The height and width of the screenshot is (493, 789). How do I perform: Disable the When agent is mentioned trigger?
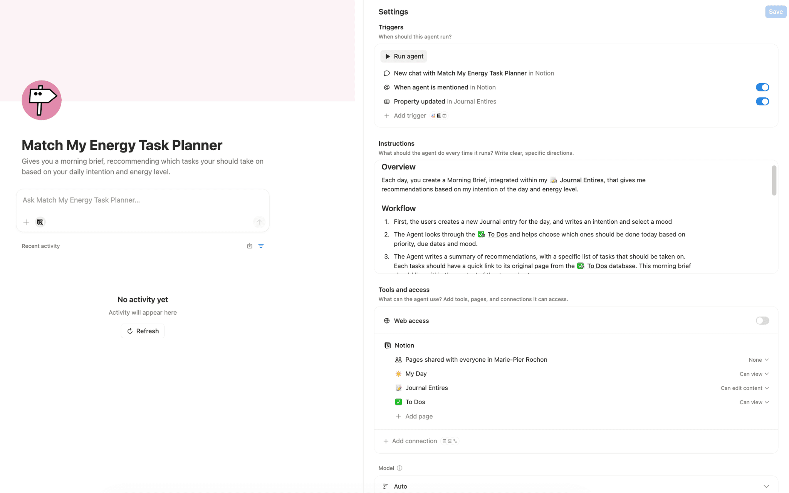[x=762, y=87]
